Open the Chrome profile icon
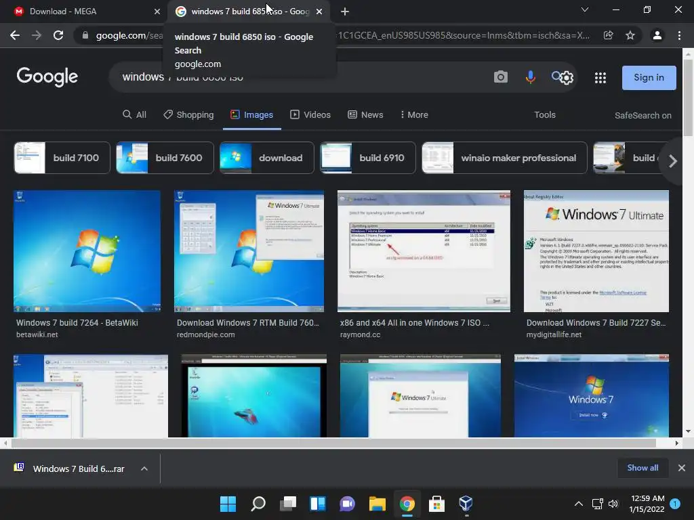The height and width of the screenshot is (520, 694). pyautogui.click(x=657, y=35)
